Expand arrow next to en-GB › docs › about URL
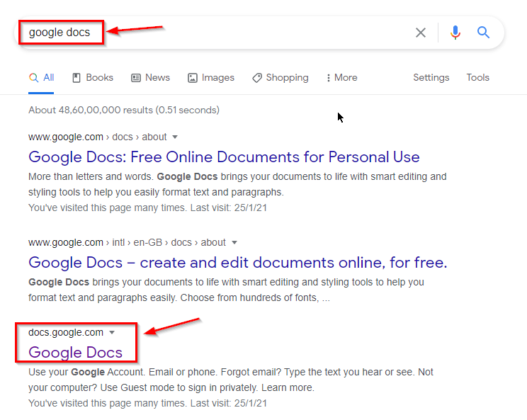 coord(234,243)
